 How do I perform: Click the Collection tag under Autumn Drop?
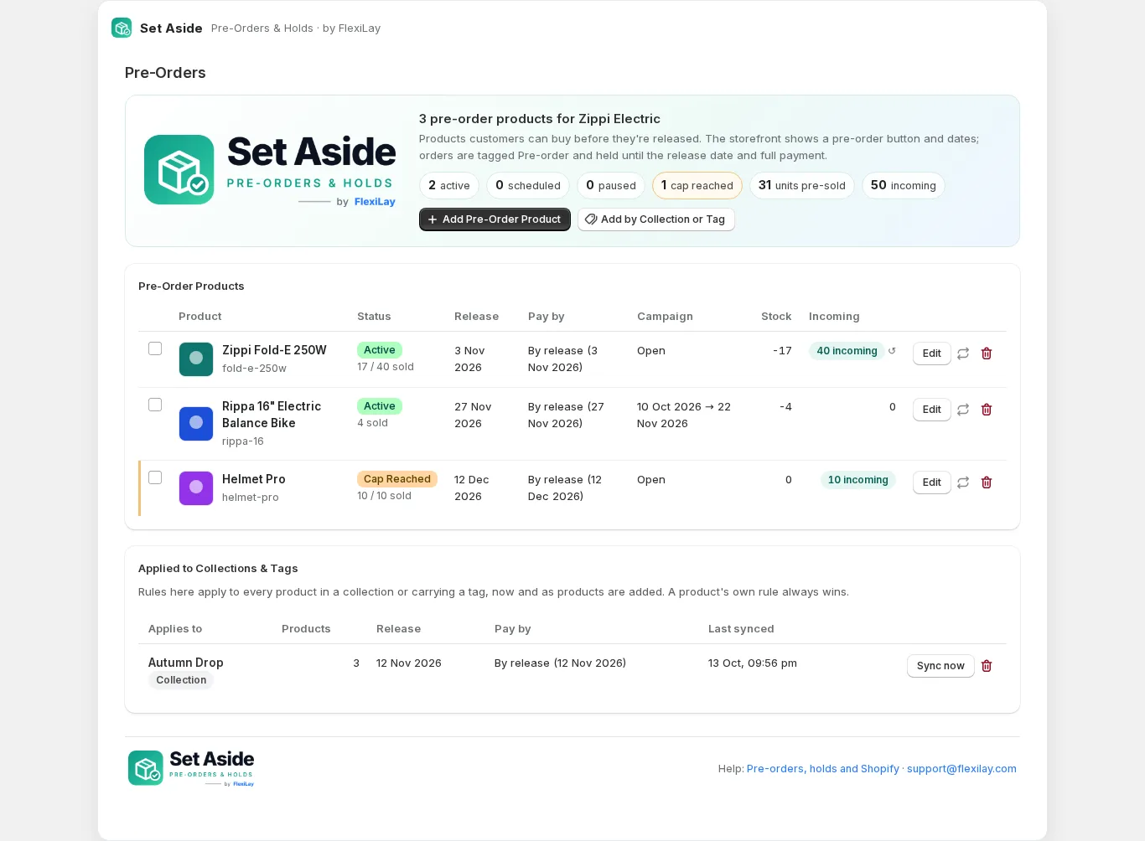pos(181,680)
